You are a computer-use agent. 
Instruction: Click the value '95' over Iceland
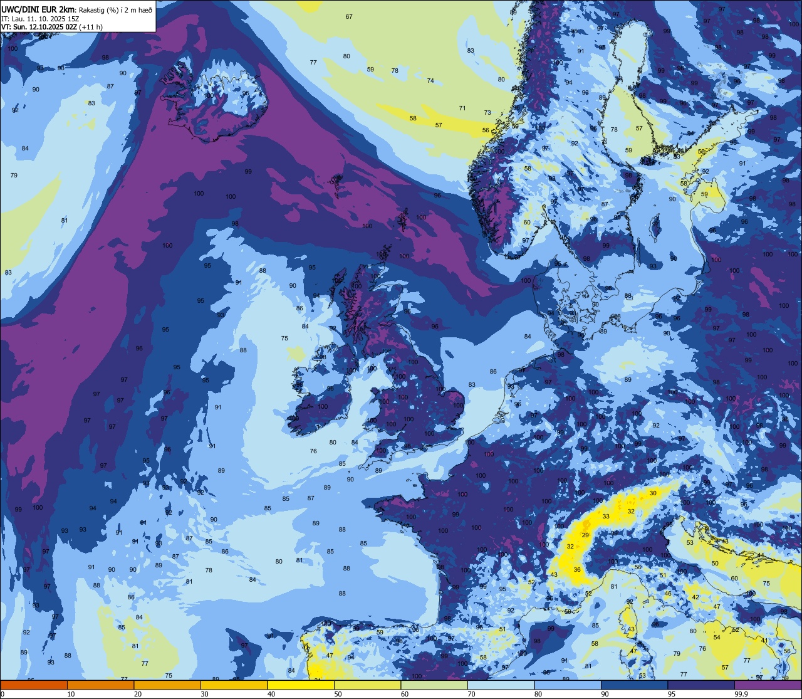click(x=246, y=93)
